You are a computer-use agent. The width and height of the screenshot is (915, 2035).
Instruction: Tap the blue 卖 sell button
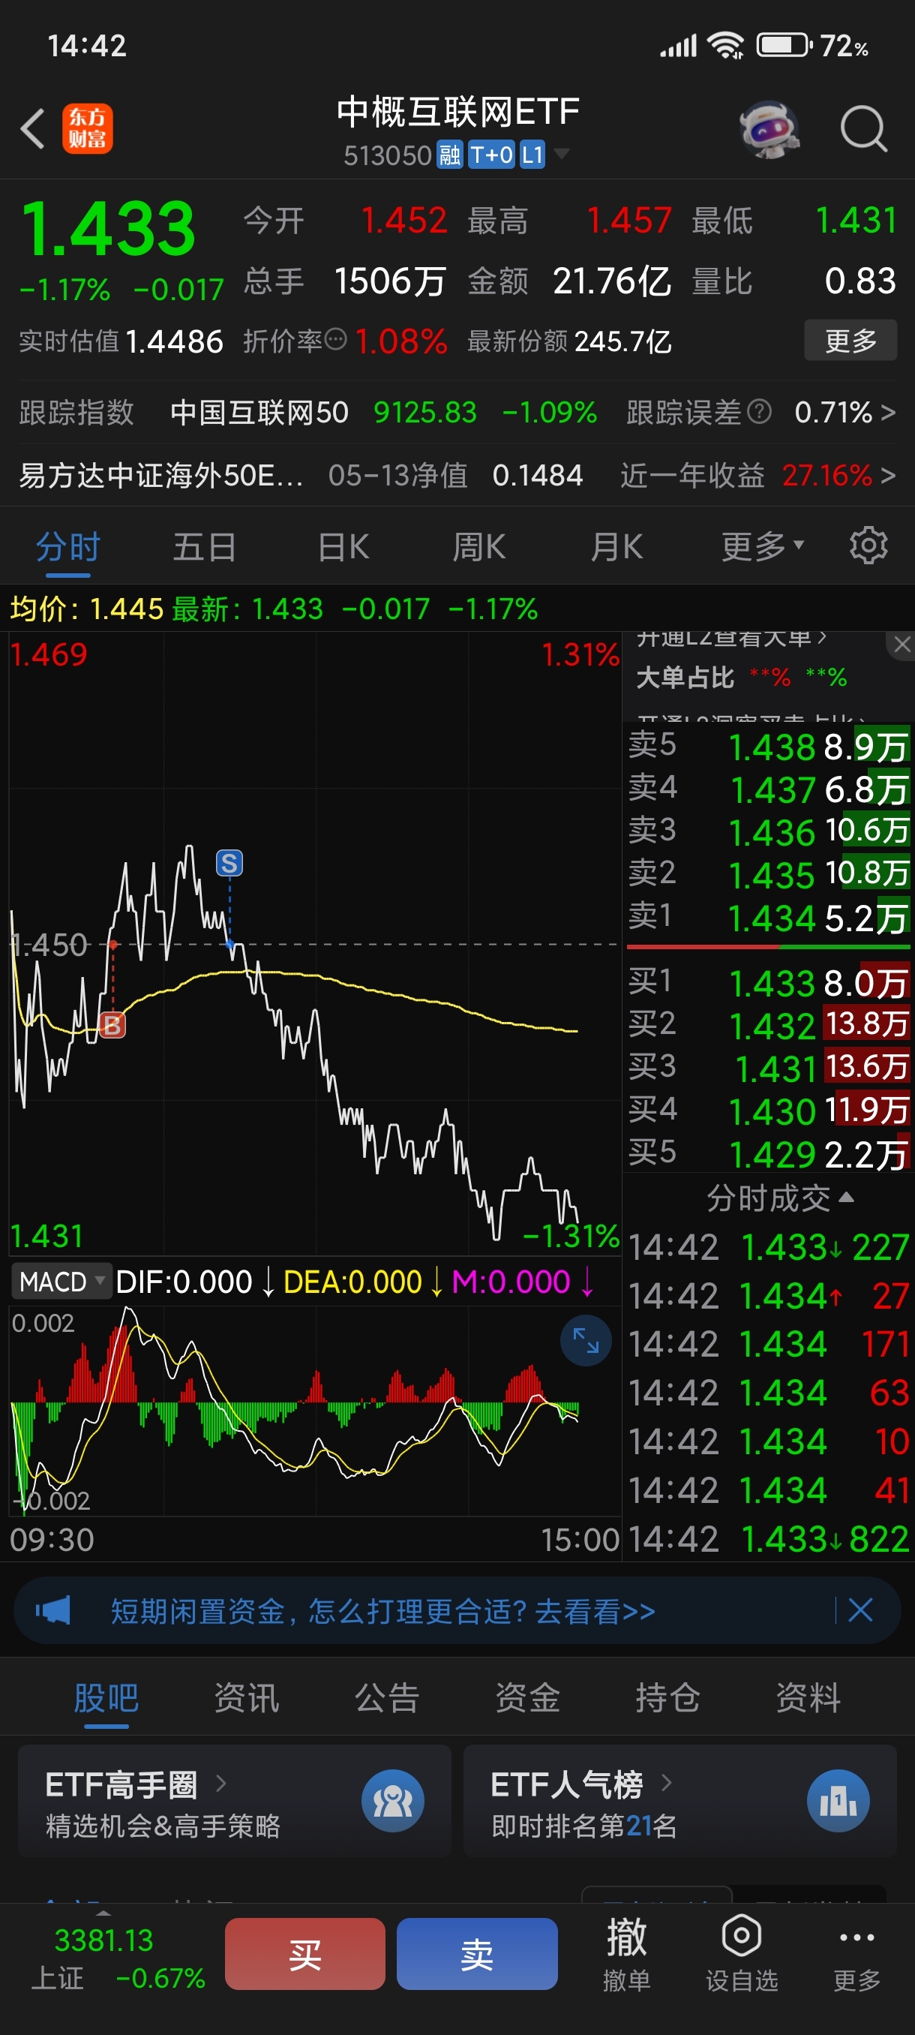click(477, 1954)
